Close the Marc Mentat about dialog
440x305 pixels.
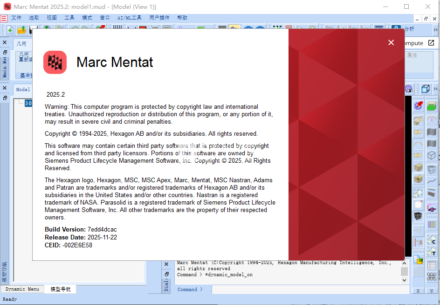click(391, 43)
